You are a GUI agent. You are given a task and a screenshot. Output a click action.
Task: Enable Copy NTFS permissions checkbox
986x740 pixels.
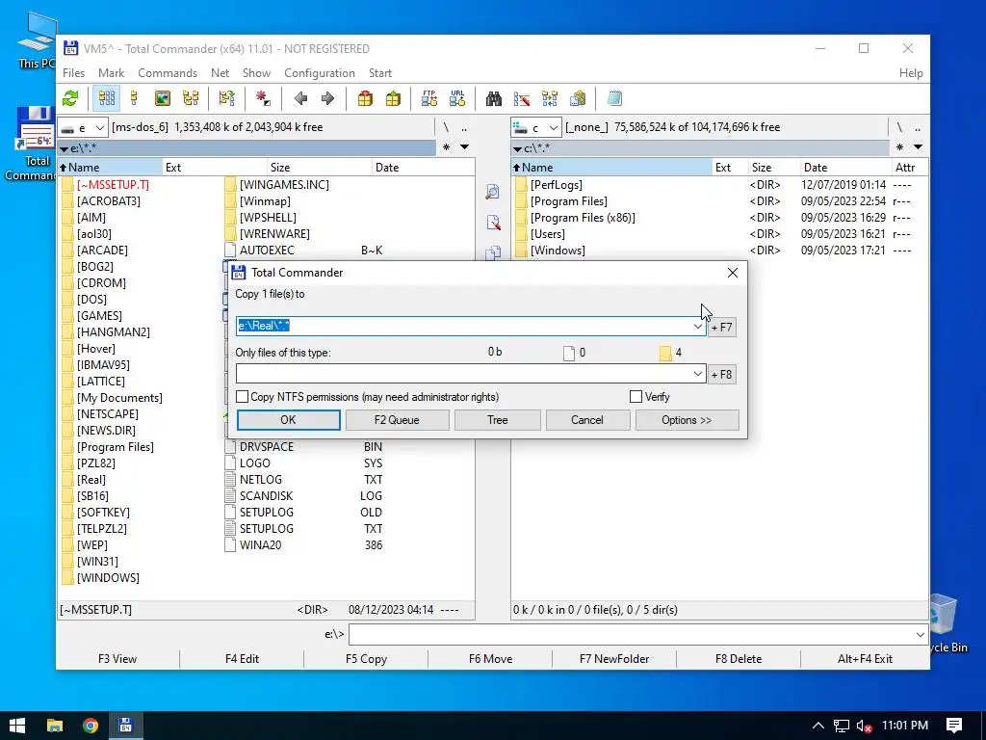pos(242,397)
